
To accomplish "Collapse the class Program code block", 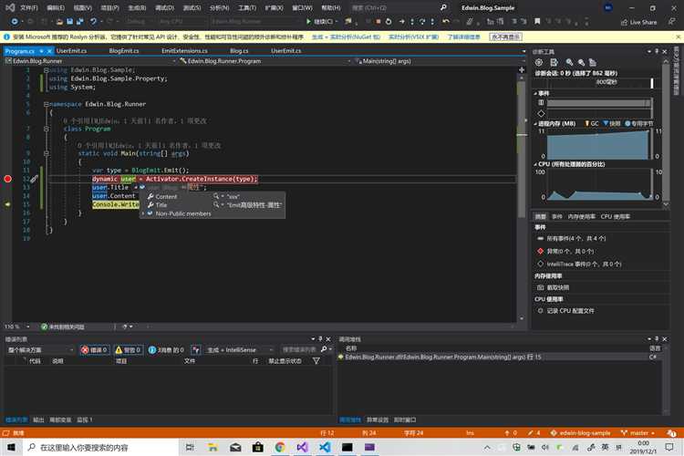I will click(46, 129).
